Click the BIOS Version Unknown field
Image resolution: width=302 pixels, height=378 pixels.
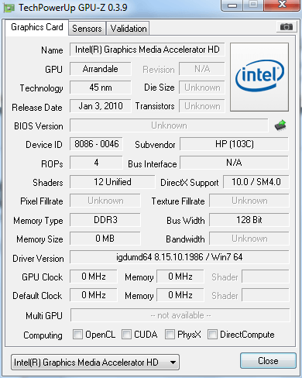click(x=169, y=125)
